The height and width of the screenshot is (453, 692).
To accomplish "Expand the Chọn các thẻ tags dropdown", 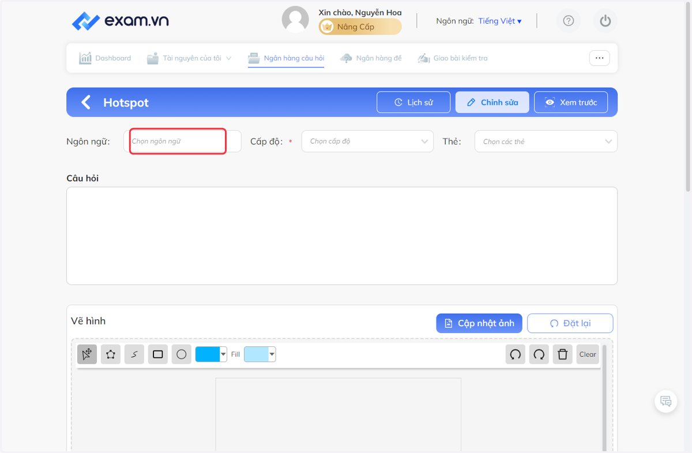I will coord(546,141).
